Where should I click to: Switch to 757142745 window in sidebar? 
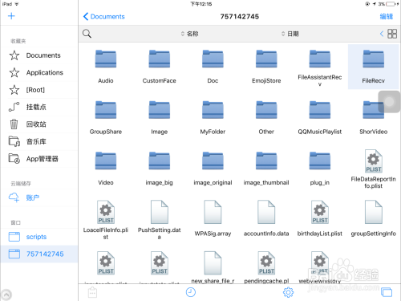point(39,254)
